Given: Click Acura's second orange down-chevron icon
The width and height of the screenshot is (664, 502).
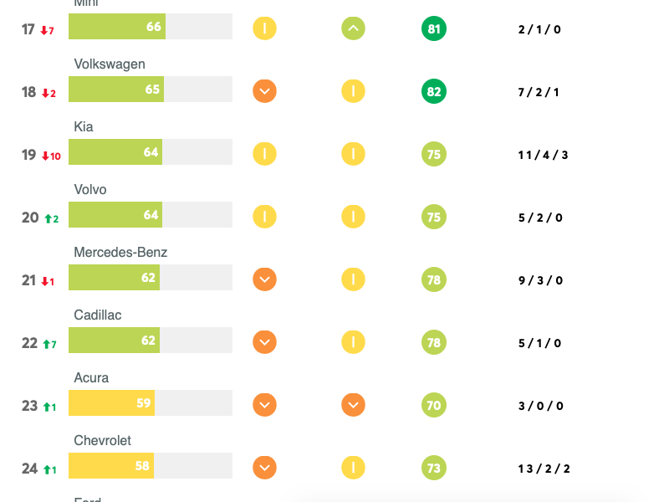Looking at the screenshot, I should click(x=353, y=405).
